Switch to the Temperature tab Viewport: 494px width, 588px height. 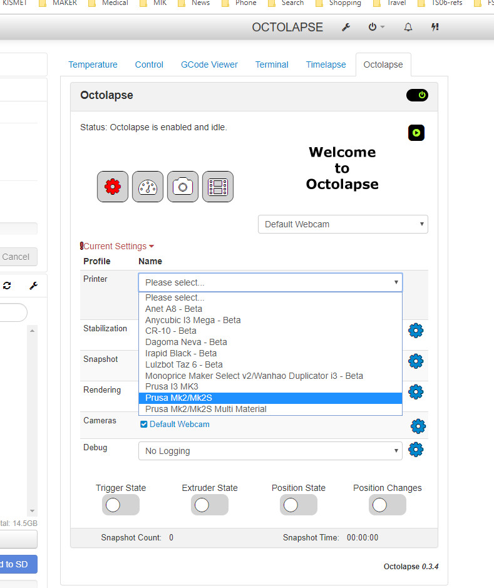[93, 64]
